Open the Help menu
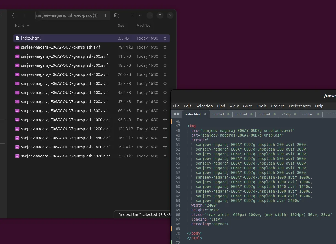Image resolution: width=336 pixels, height=244 pixels. coord(319,106)
